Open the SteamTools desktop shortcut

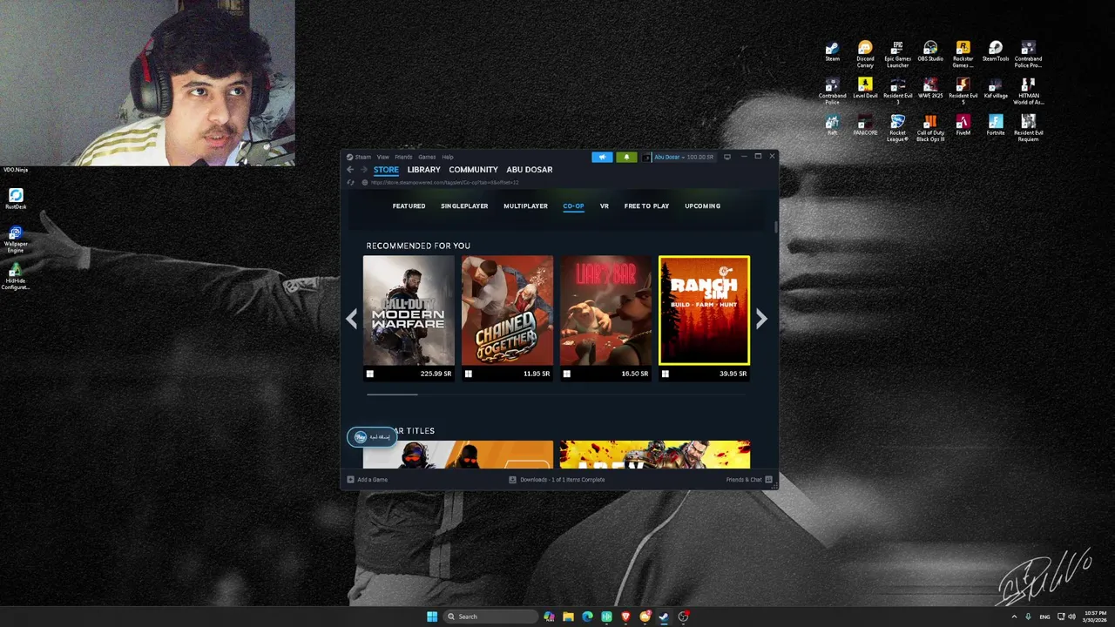(996, 51)
